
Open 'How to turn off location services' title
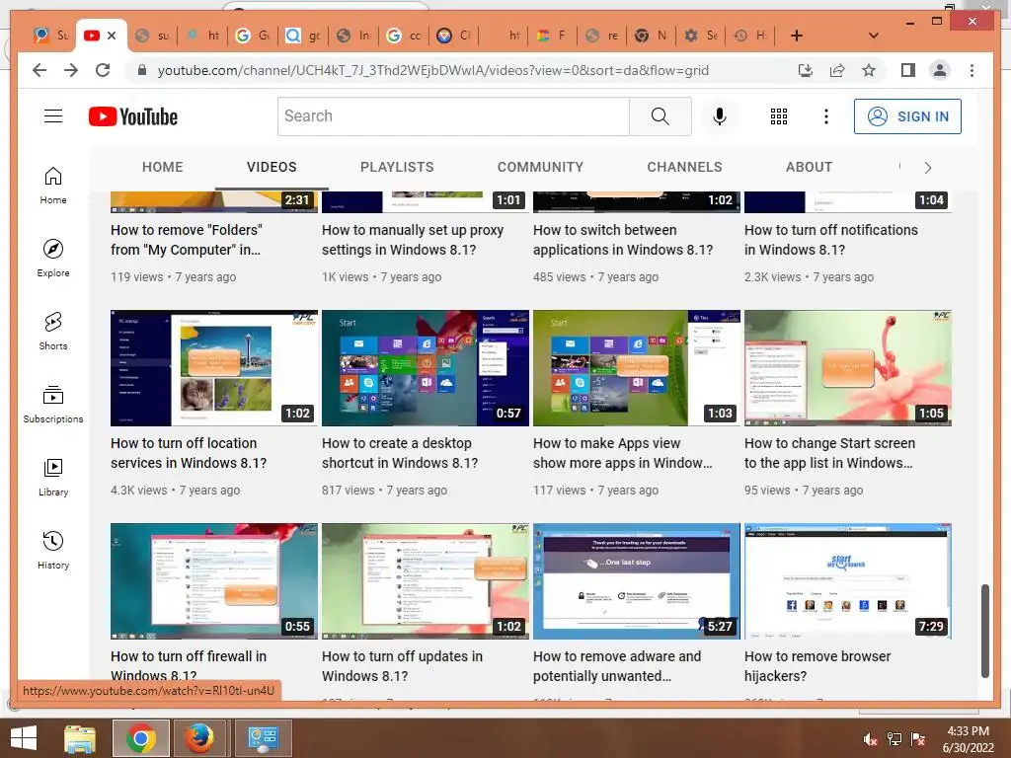click(x=189, y=453)
